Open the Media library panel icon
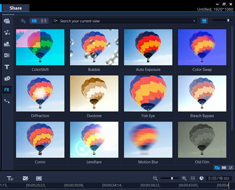Viewport: 235px width, 190px height. coord(7,21)
